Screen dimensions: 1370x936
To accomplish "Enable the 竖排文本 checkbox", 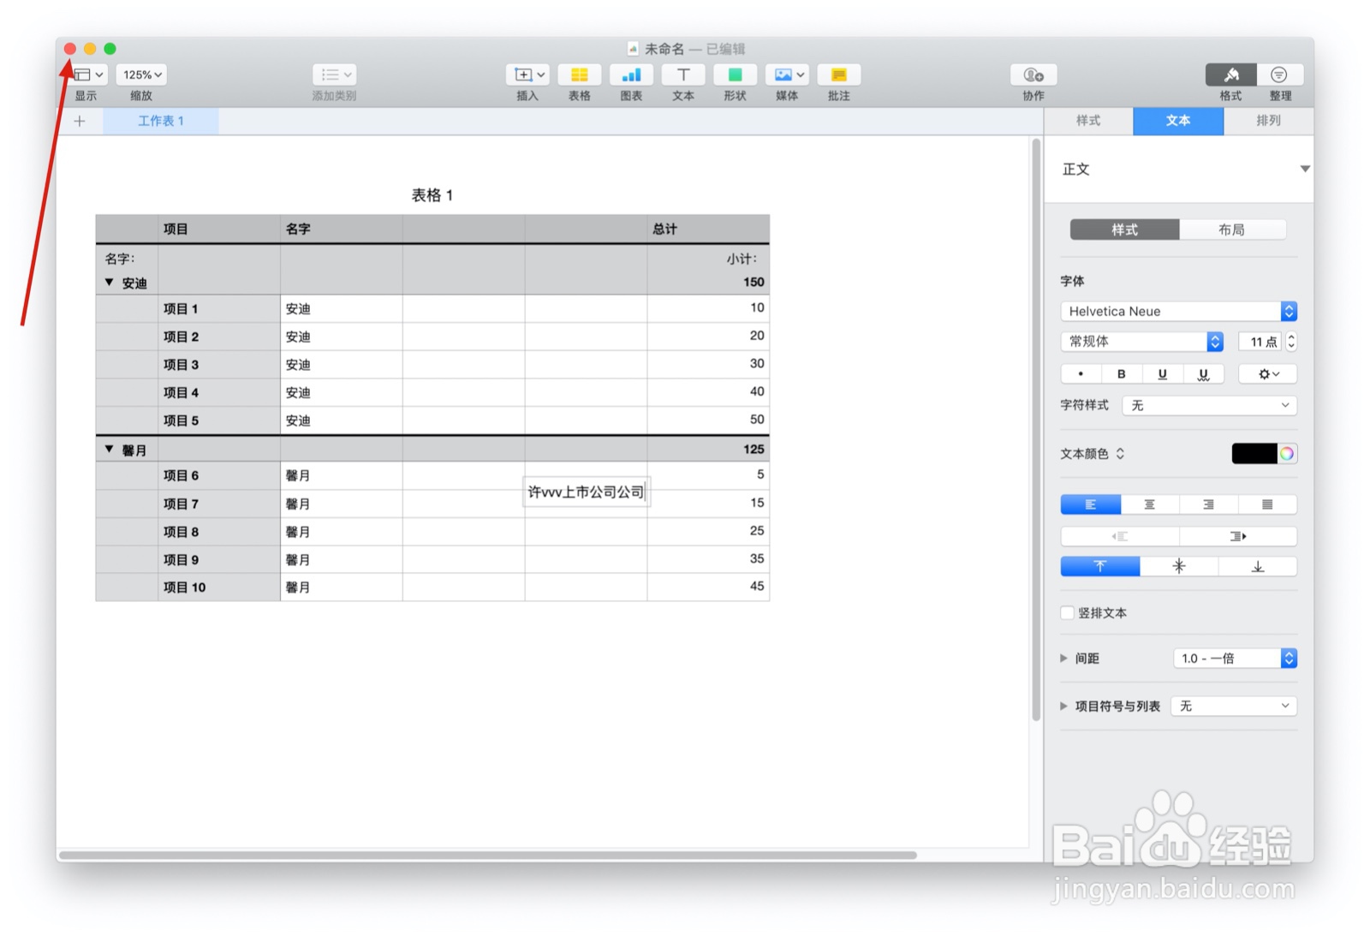I will click(1067, 612).
